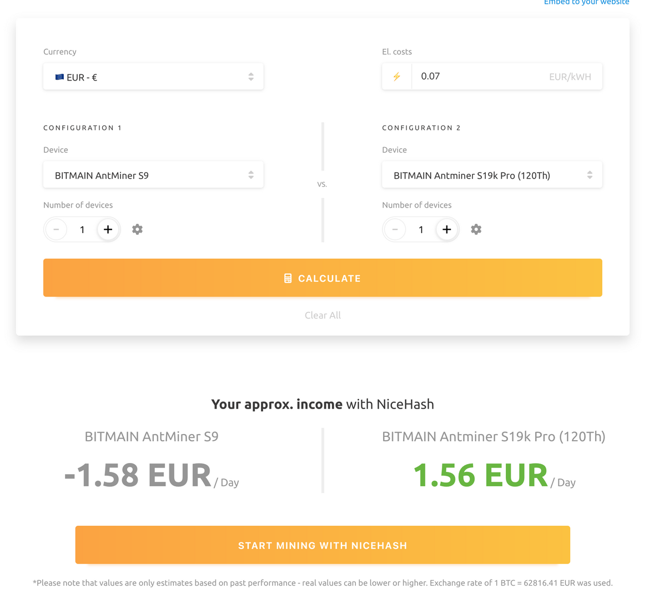Increase number of S19k Pro devices with plus
Image resolution: width=664 pixels, height=599 pixels.
(x=446, y=229)
